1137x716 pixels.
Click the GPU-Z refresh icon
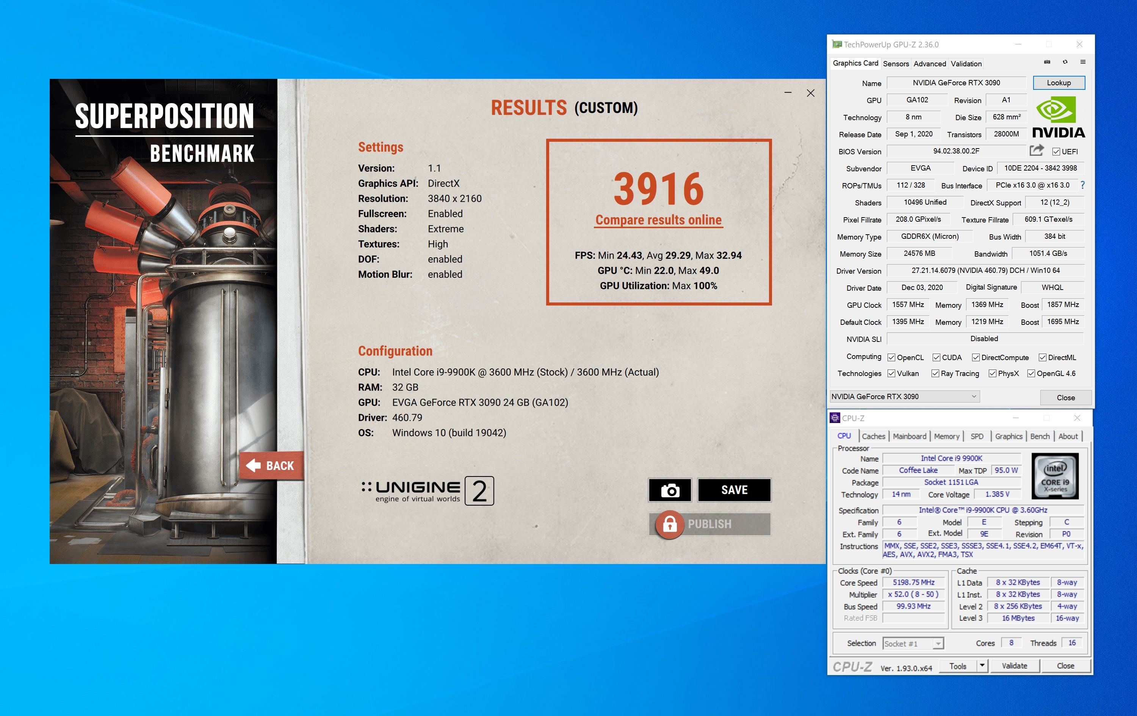coord(1065,62)
